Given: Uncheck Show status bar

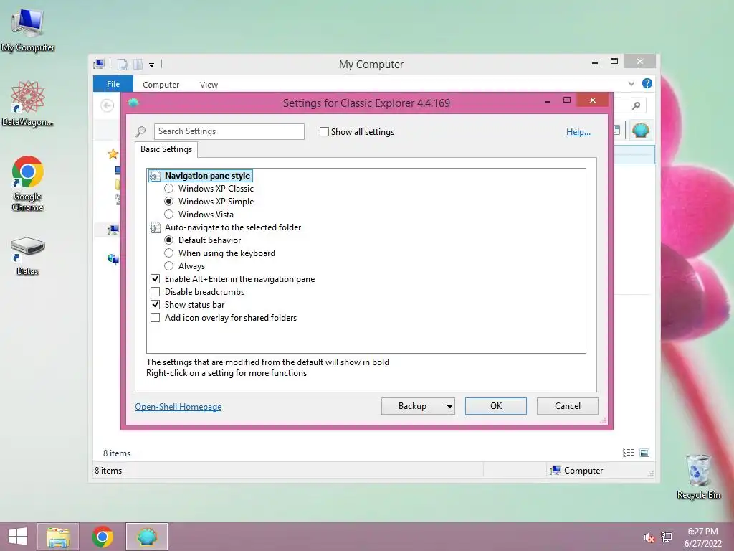Looking at the screenshot, I should (x=156, y=304).
